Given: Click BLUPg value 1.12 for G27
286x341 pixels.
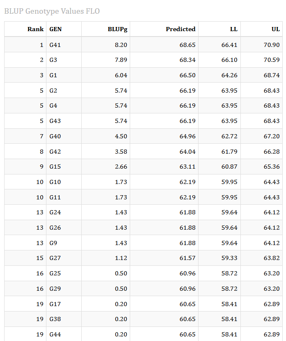Looking at the screenshot, I should [x=121, y=258].
